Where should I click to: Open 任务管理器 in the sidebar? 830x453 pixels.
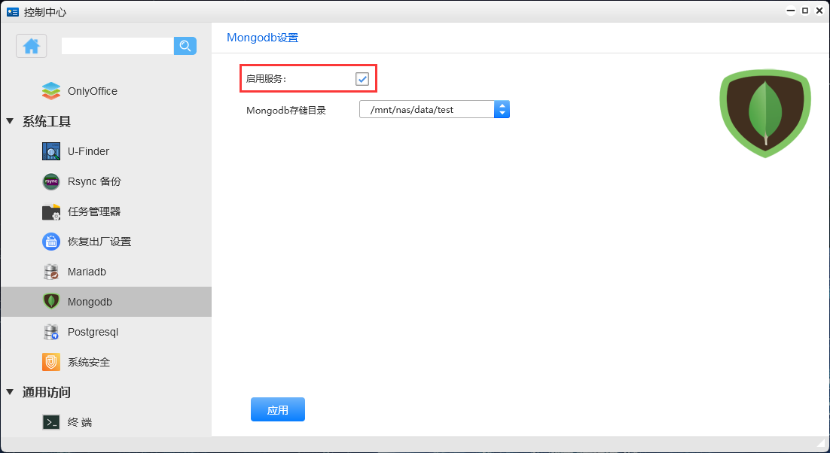tap(93, 211)
